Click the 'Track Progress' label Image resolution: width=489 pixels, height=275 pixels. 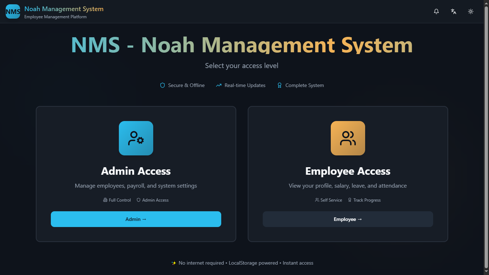(367, 200)
